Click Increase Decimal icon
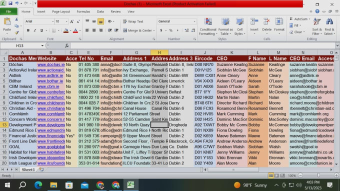The height and width of the screenshot is (191, 340). 186,30
